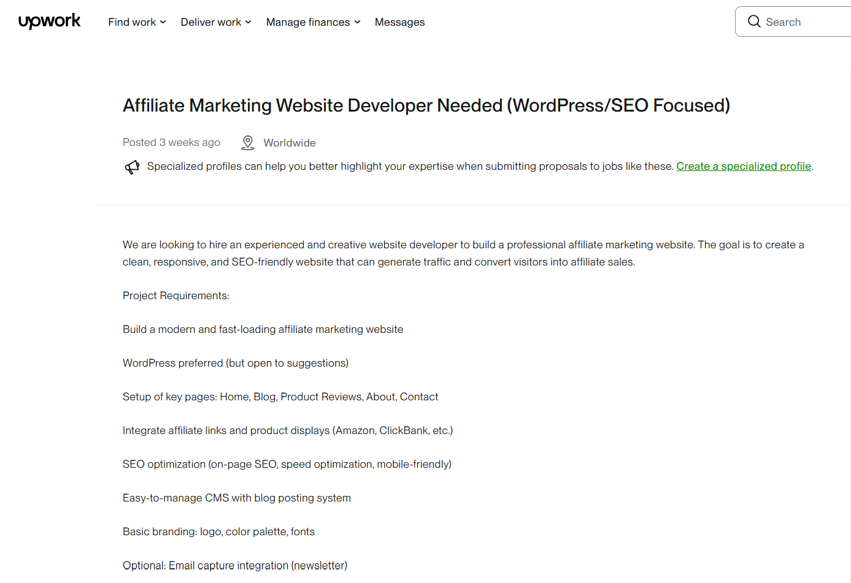
Task: Select the Find work menu item
Action: 131,22
